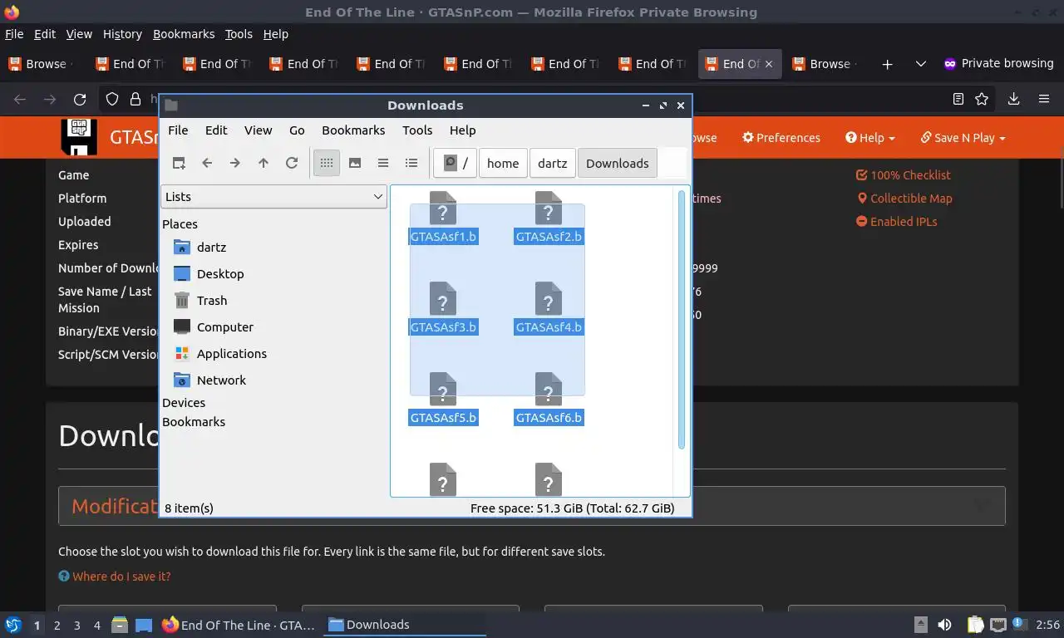
Task: Click the Private browsing indicator
Action: pyautogui.click(x=998, y=64)
